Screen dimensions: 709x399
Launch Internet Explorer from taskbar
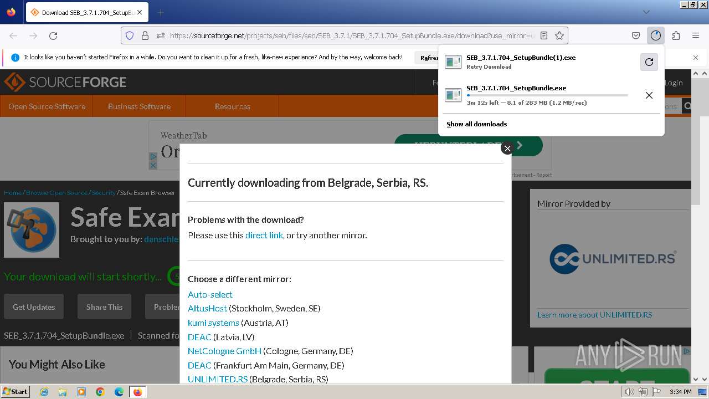(44, 392)
